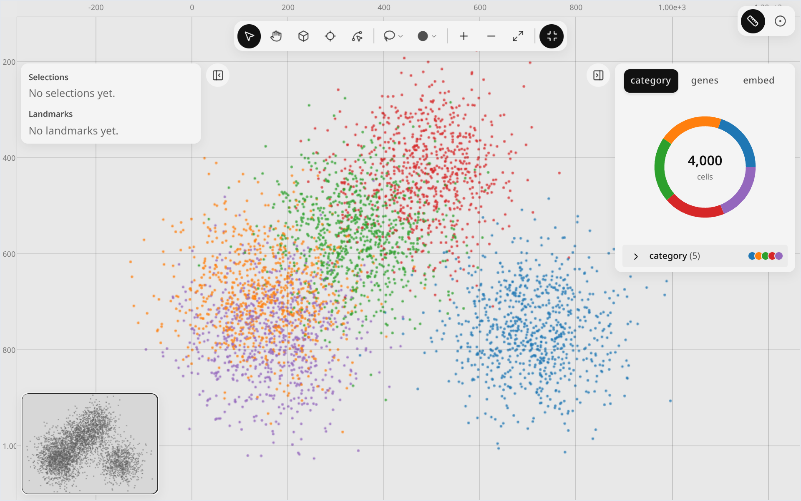Click the category color dots cluster
The image size is (801, 501).
click(766, 256)
